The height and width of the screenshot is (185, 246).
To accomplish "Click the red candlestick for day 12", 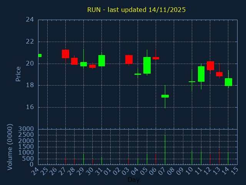I will point(210,66).
